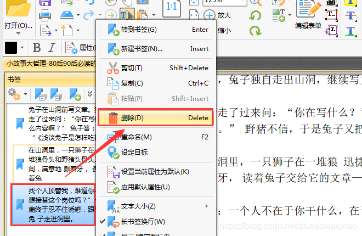Click the Print icon
Screen dimensions: 362x236
click(x=45, y=16)
